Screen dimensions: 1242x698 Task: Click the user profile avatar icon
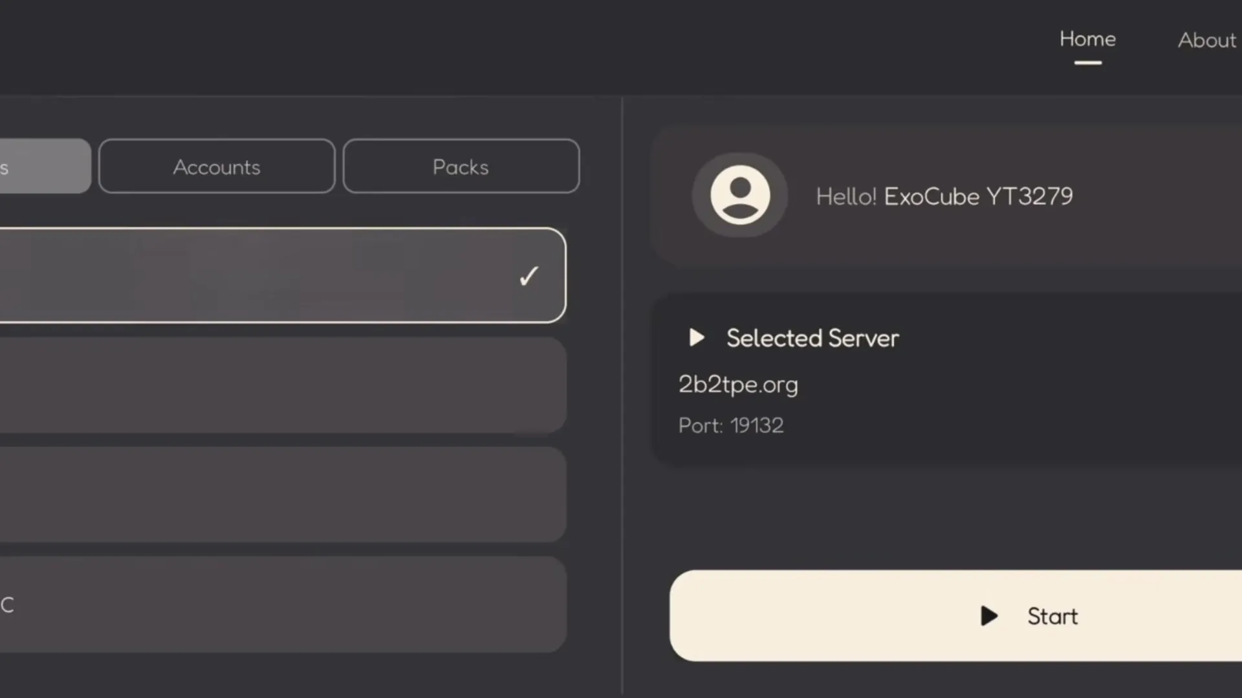tap(740, 195)
